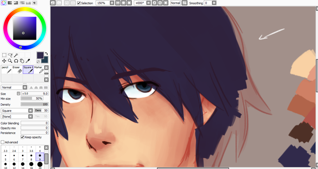The width and height of the screenshot is (318, 169).
Task: Pick brush size 3.5 preset
Action: pyautogui.click(x=31, y=149)
